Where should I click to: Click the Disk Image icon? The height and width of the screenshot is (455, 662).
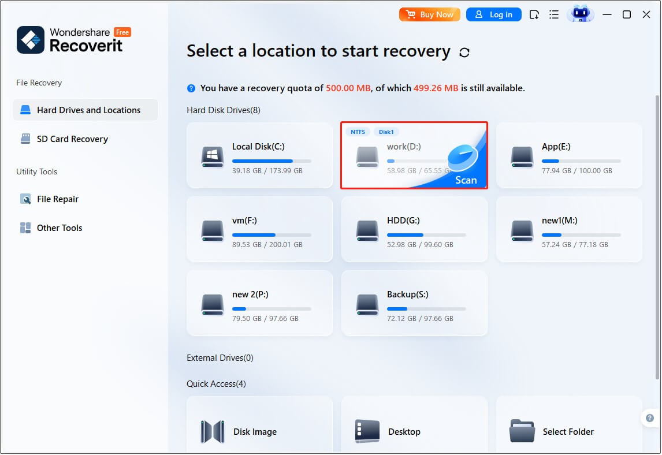(213, 431)
